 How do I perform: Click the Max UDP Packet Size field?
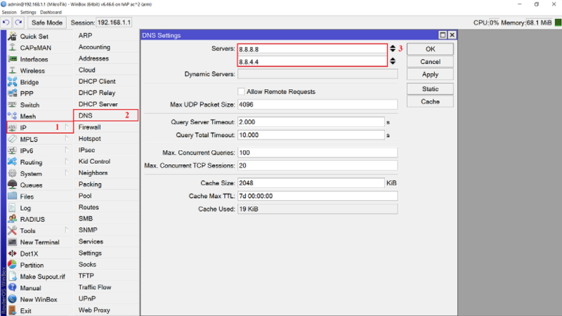point(317,105)
